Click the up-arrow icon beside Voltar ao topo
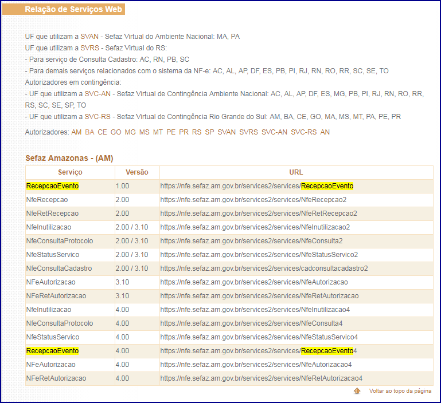 click(x=357, y=390)
